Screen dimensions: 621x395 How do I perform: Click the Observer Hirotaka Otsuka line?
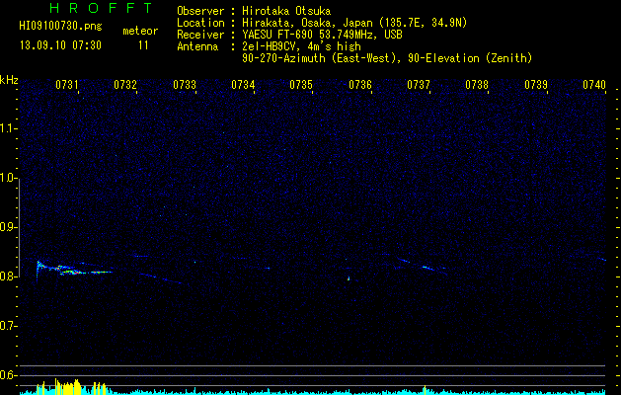click(254, 11)
